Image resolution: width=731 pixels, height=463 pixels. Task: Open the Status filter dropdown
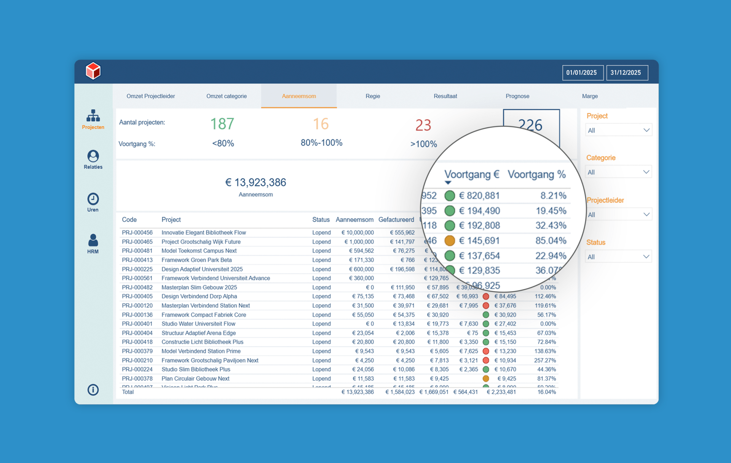pos(618,257)
